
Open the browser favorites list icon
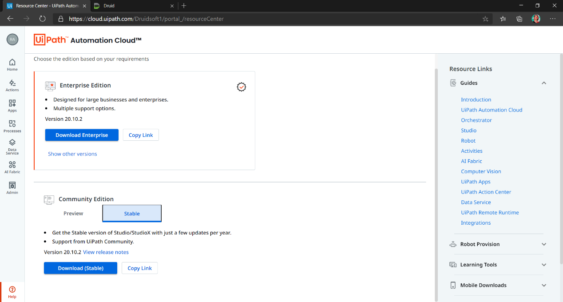(x=503, y=19)
